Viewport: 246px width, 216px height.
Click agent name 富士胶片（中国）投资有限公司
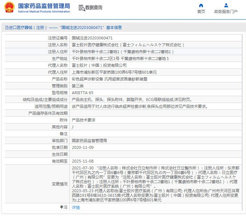(99, 65)
